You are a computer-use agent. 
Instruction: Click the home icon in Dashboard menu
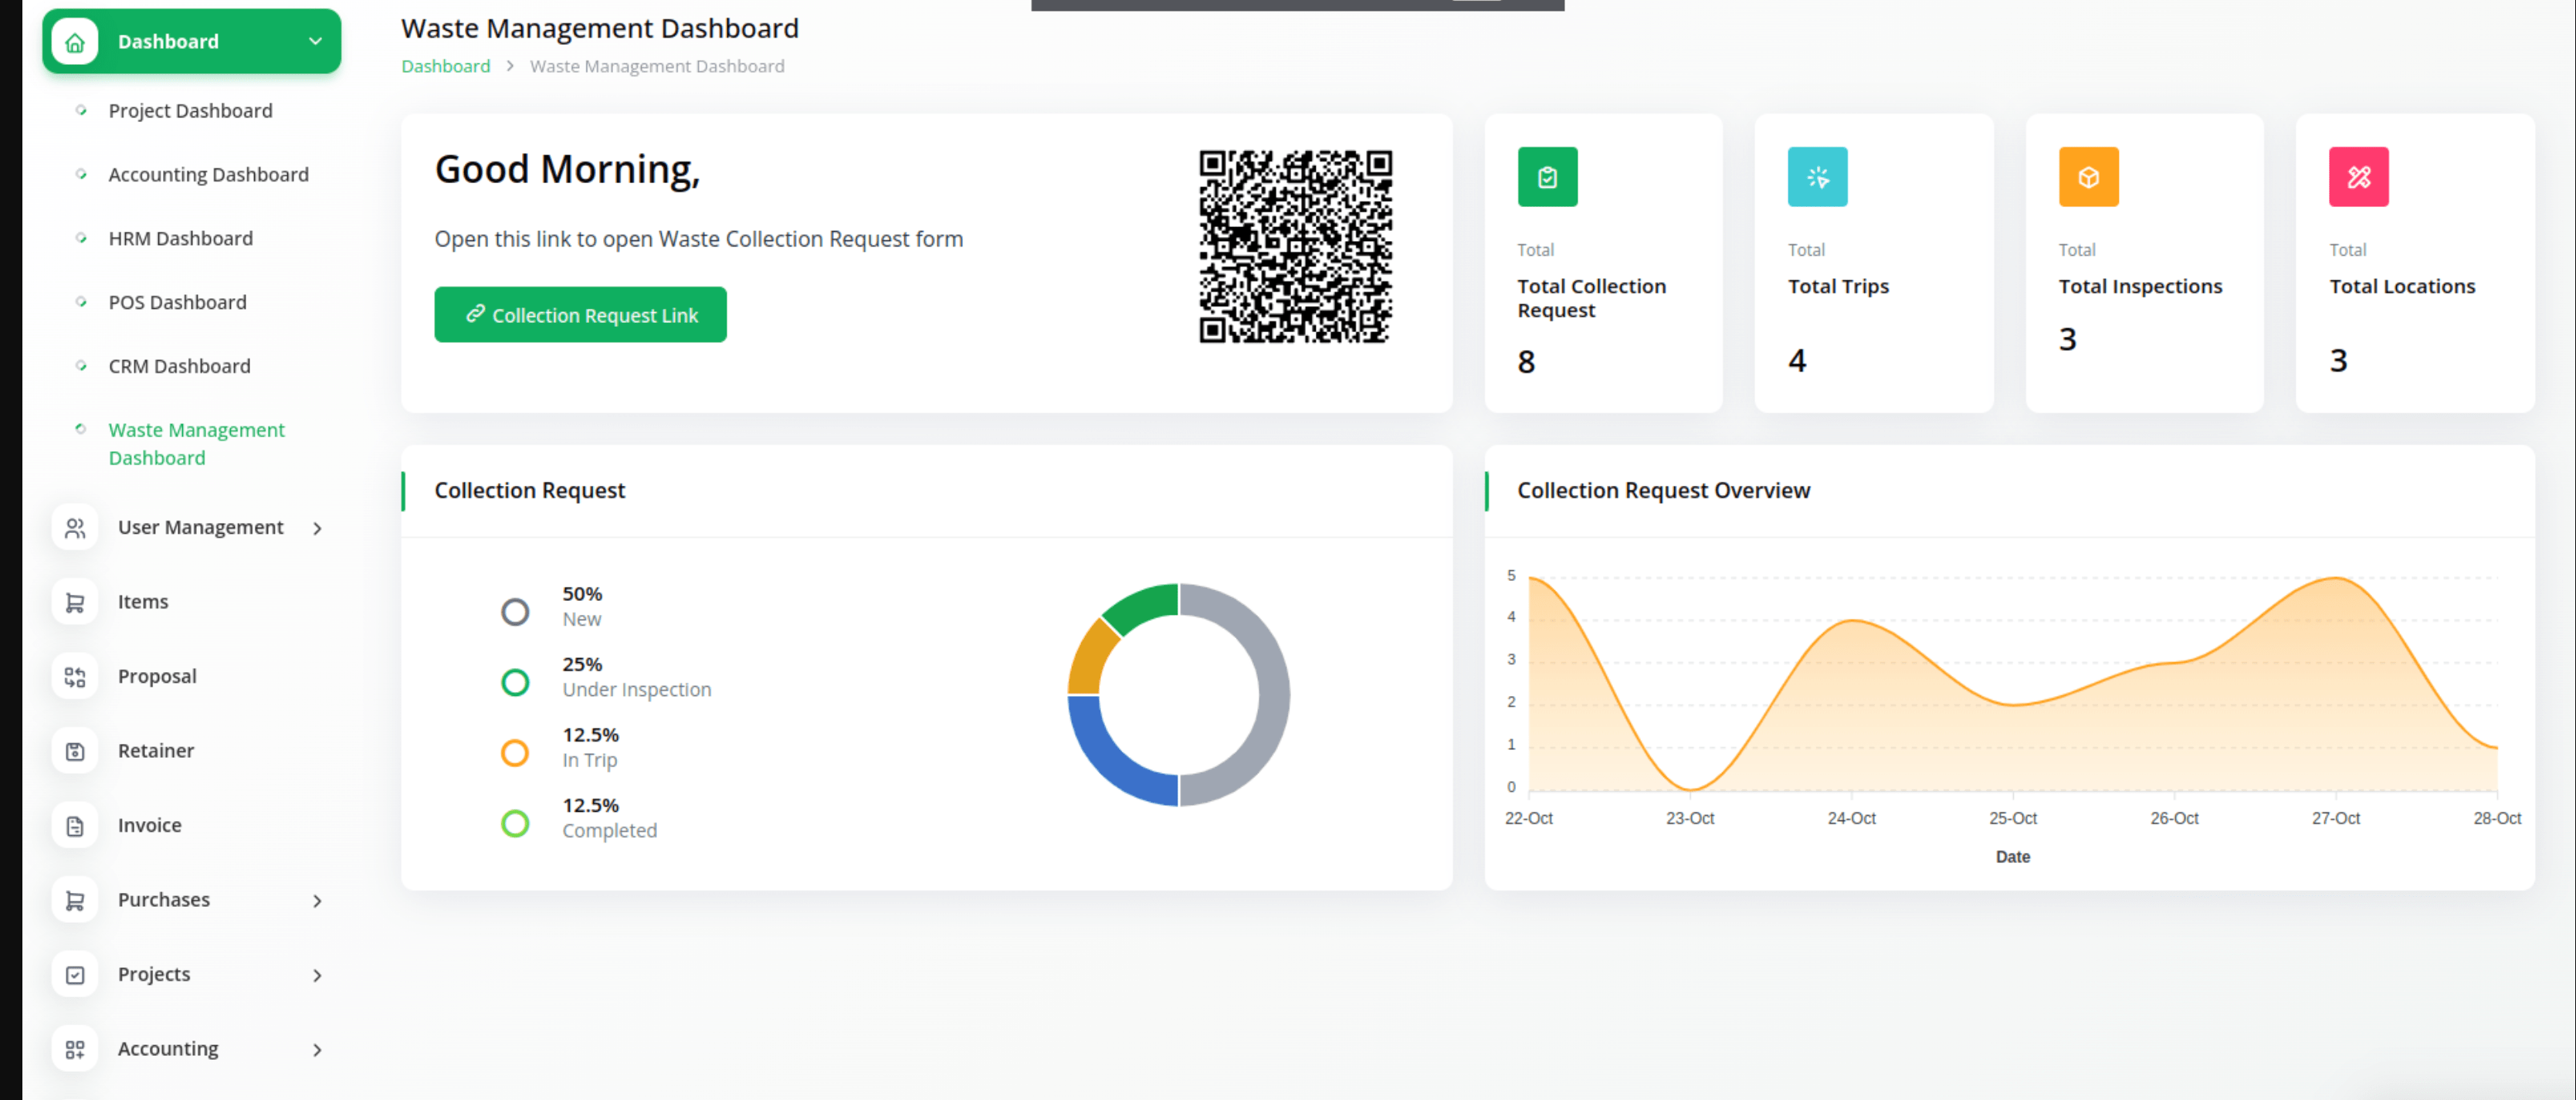[x=75, y=42]
